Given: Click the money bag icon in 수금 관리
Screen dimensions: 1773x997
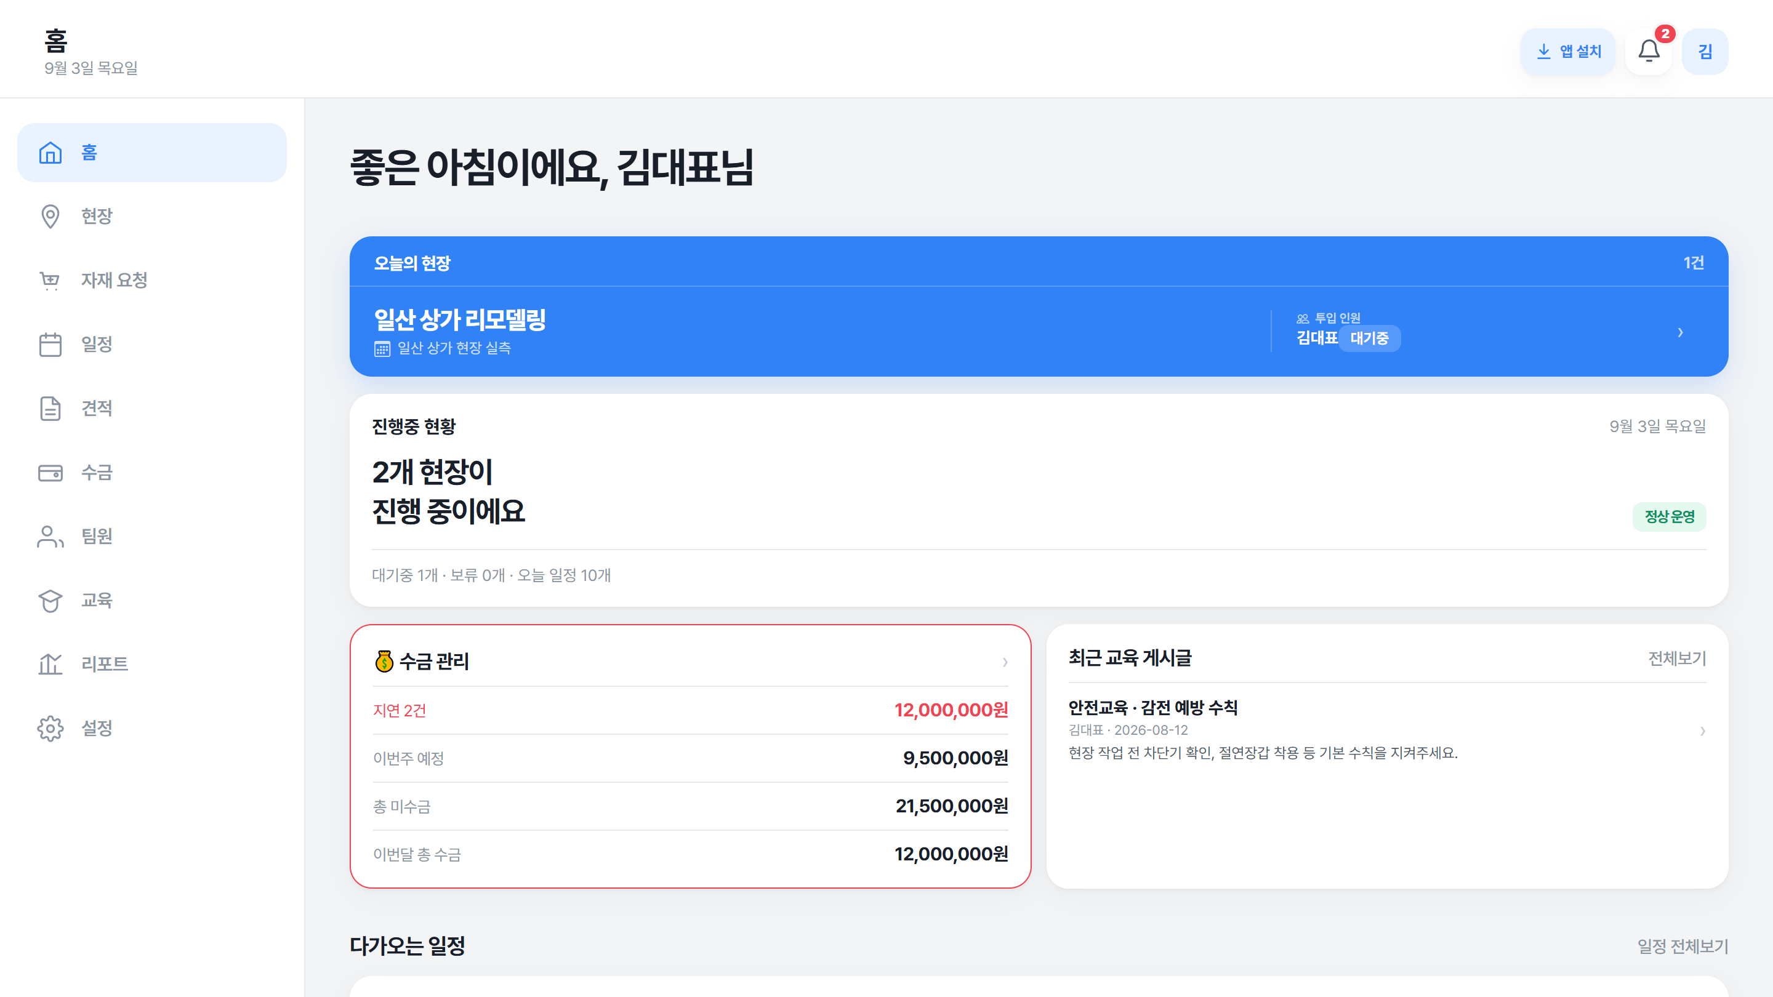Looking at the screenshot, I should [384, 661].
